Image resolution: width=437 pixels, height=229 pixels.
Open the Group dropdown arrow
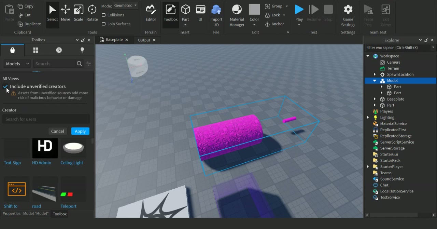coord(287,6)
